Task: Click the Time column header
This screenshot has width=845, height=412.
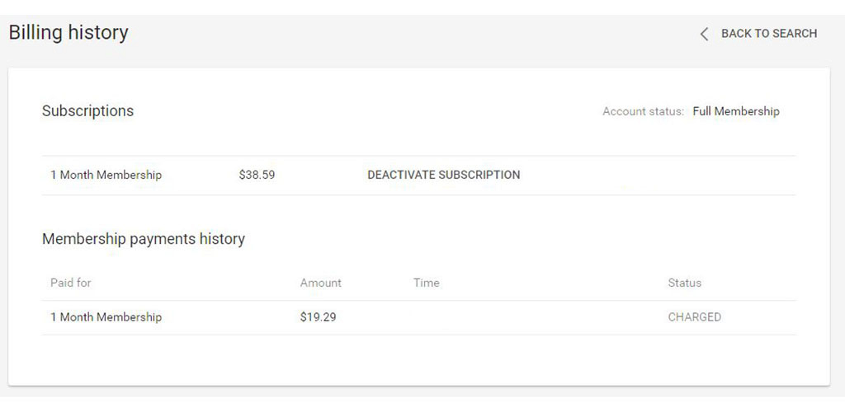Action: coord(426,283)
